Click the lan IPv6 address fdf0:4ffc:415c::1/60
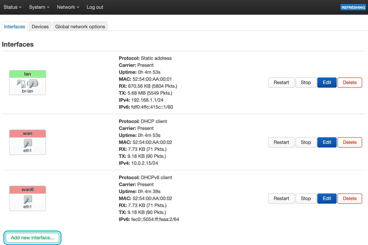This screenshot has height=245, width=368. (x=152, y=107)
